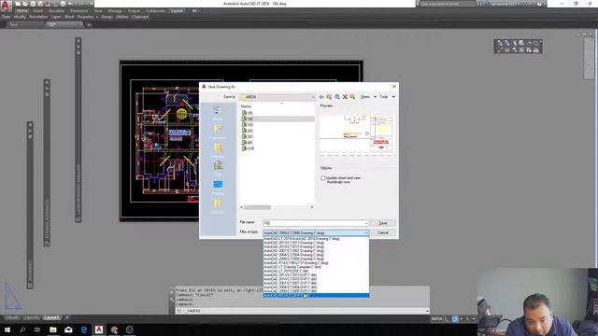Click the New drawing quick-access icon
This screenshot has height=336, width=598.
[18, 4]
